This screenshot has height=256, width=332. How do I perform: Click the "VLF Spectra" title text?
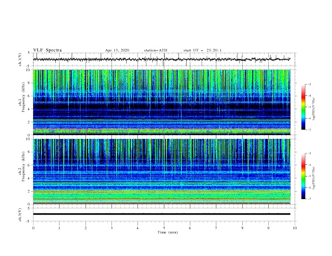[47, 50]
